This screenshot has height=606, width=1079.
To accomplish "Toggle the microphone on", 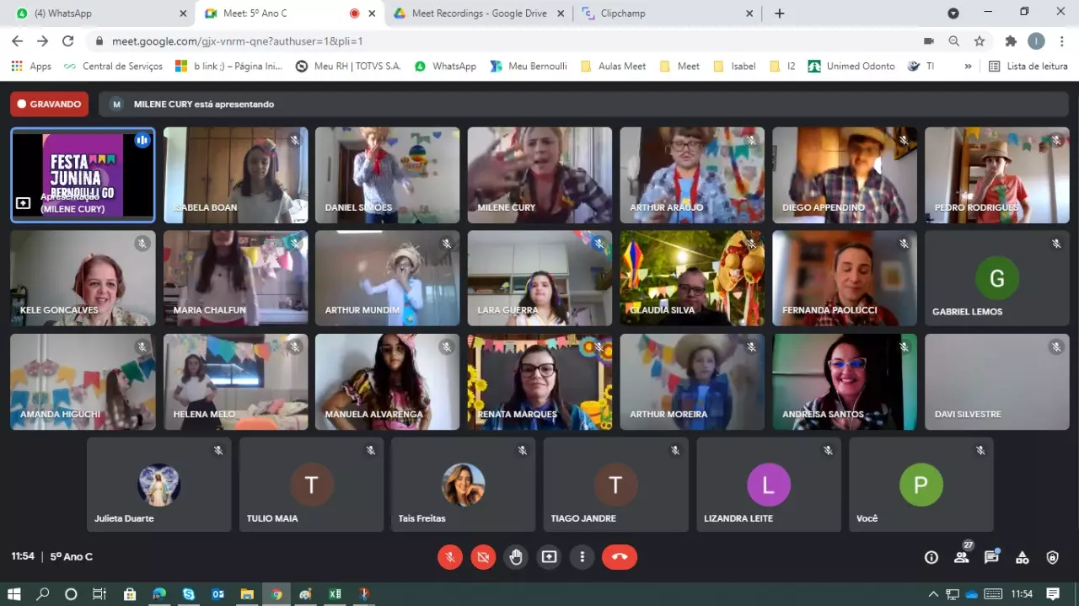I will [x=450, y=557].
